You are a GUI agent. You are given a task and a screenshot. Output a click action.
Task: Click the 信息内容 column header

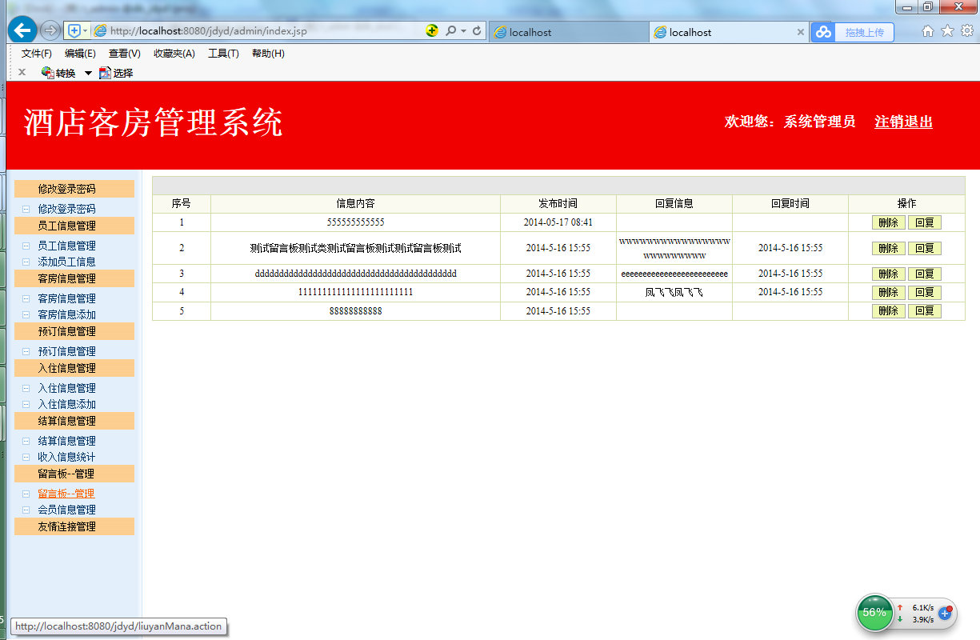[x=355, y=204]
